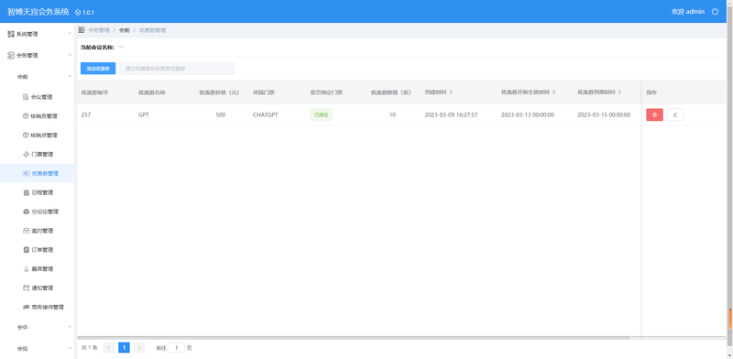Click the 核销员管理 menu icon
This screenshot has width=733, height=359.
point(26,116)
